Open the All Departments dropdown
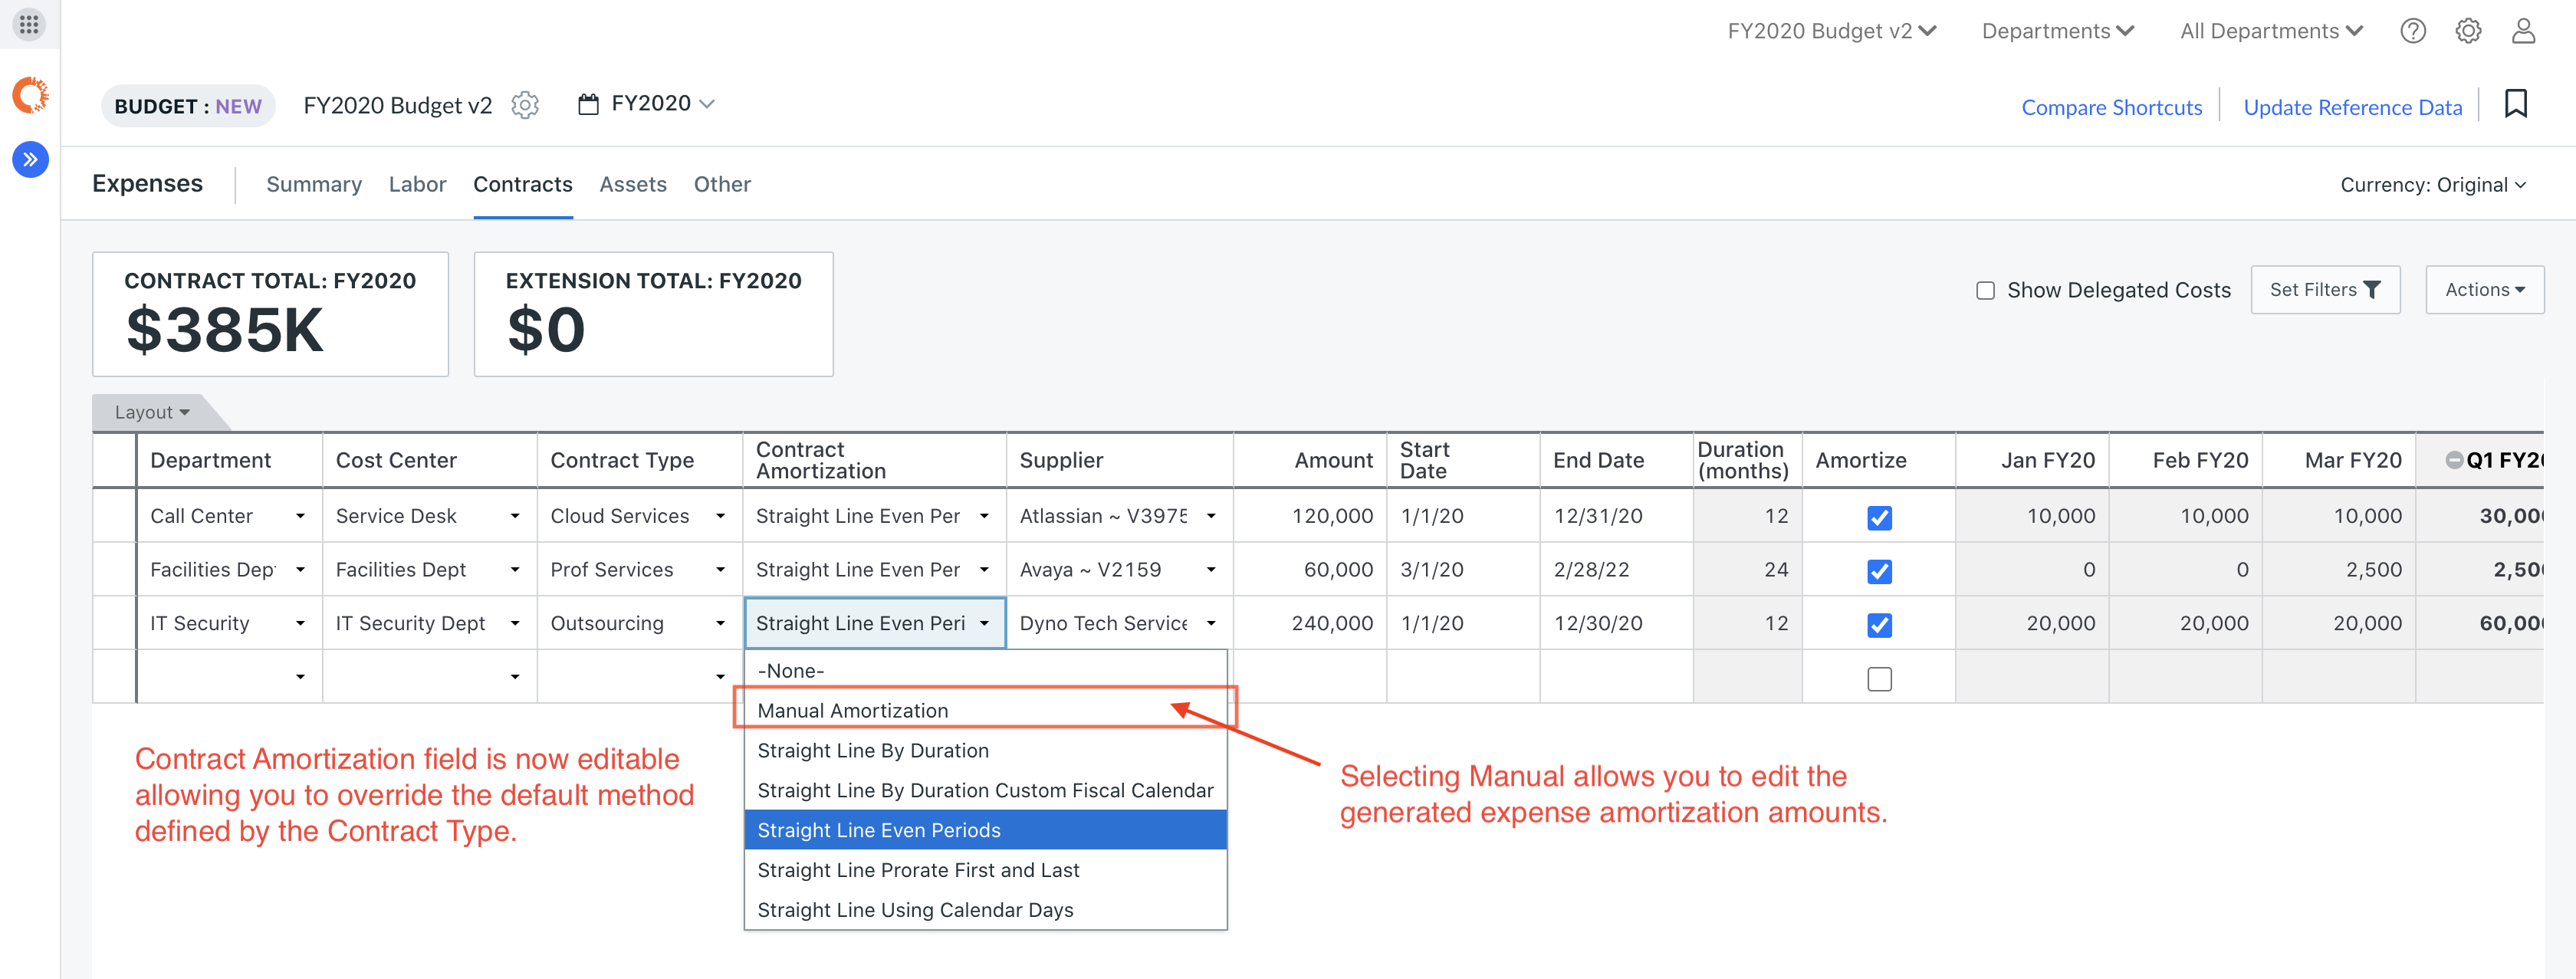2576x979 pixels. tap(2271, 31)
